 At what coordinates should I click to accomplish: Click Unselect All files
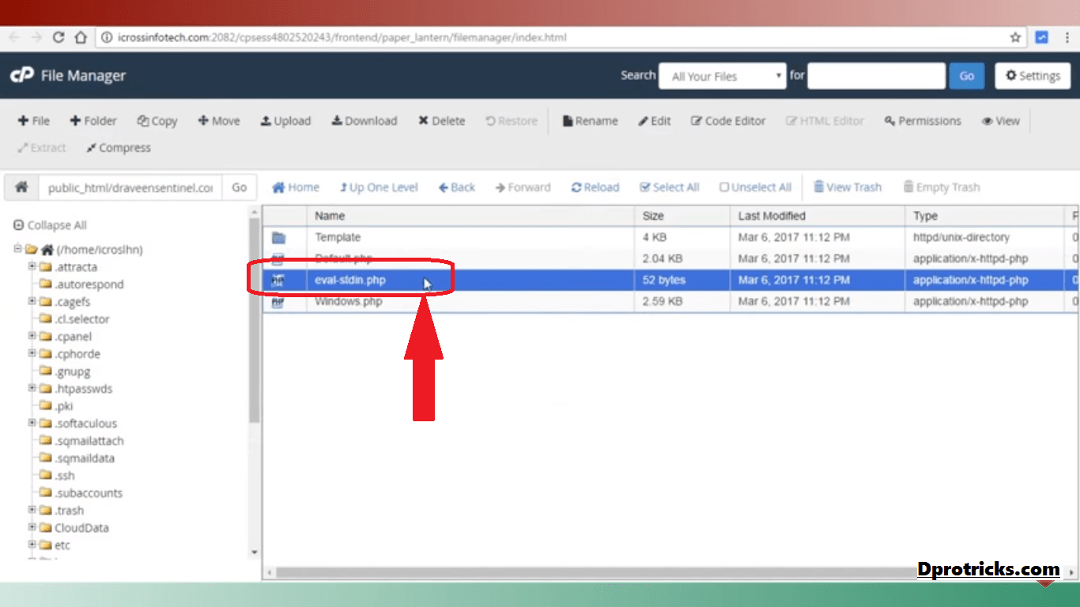click(755, 187)
